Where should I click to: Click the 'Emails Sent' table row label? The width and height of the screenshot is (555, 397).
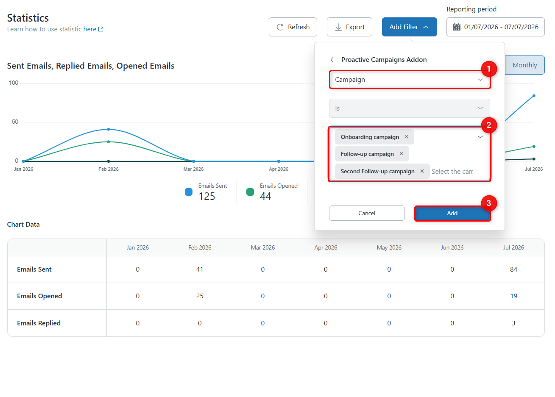tap(34, 269)
